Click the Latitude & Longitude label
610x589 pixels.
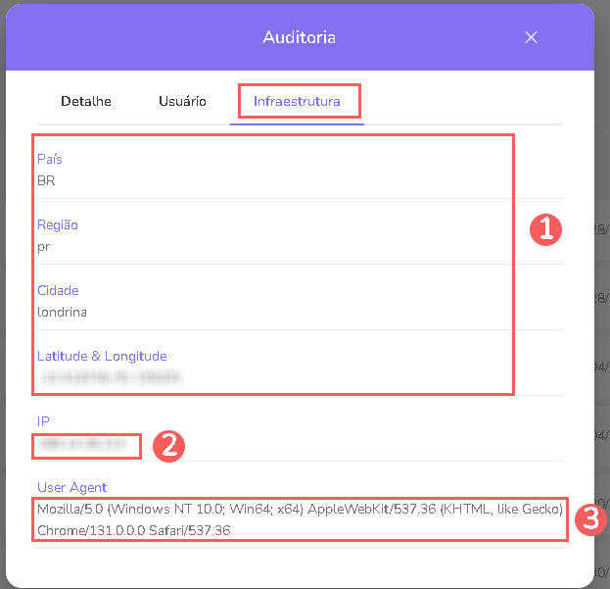[x=102, y=356]
